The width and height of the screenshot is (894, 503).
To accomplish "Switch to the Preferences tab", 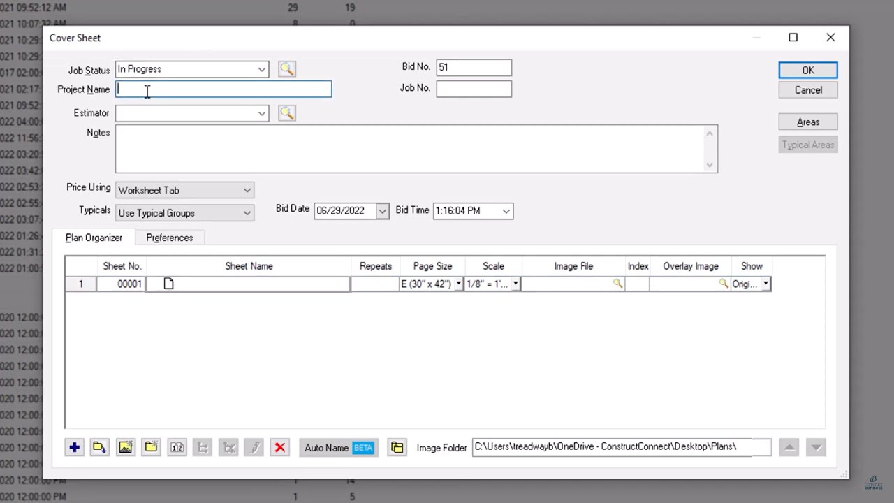I will click(x=169, y=238).
